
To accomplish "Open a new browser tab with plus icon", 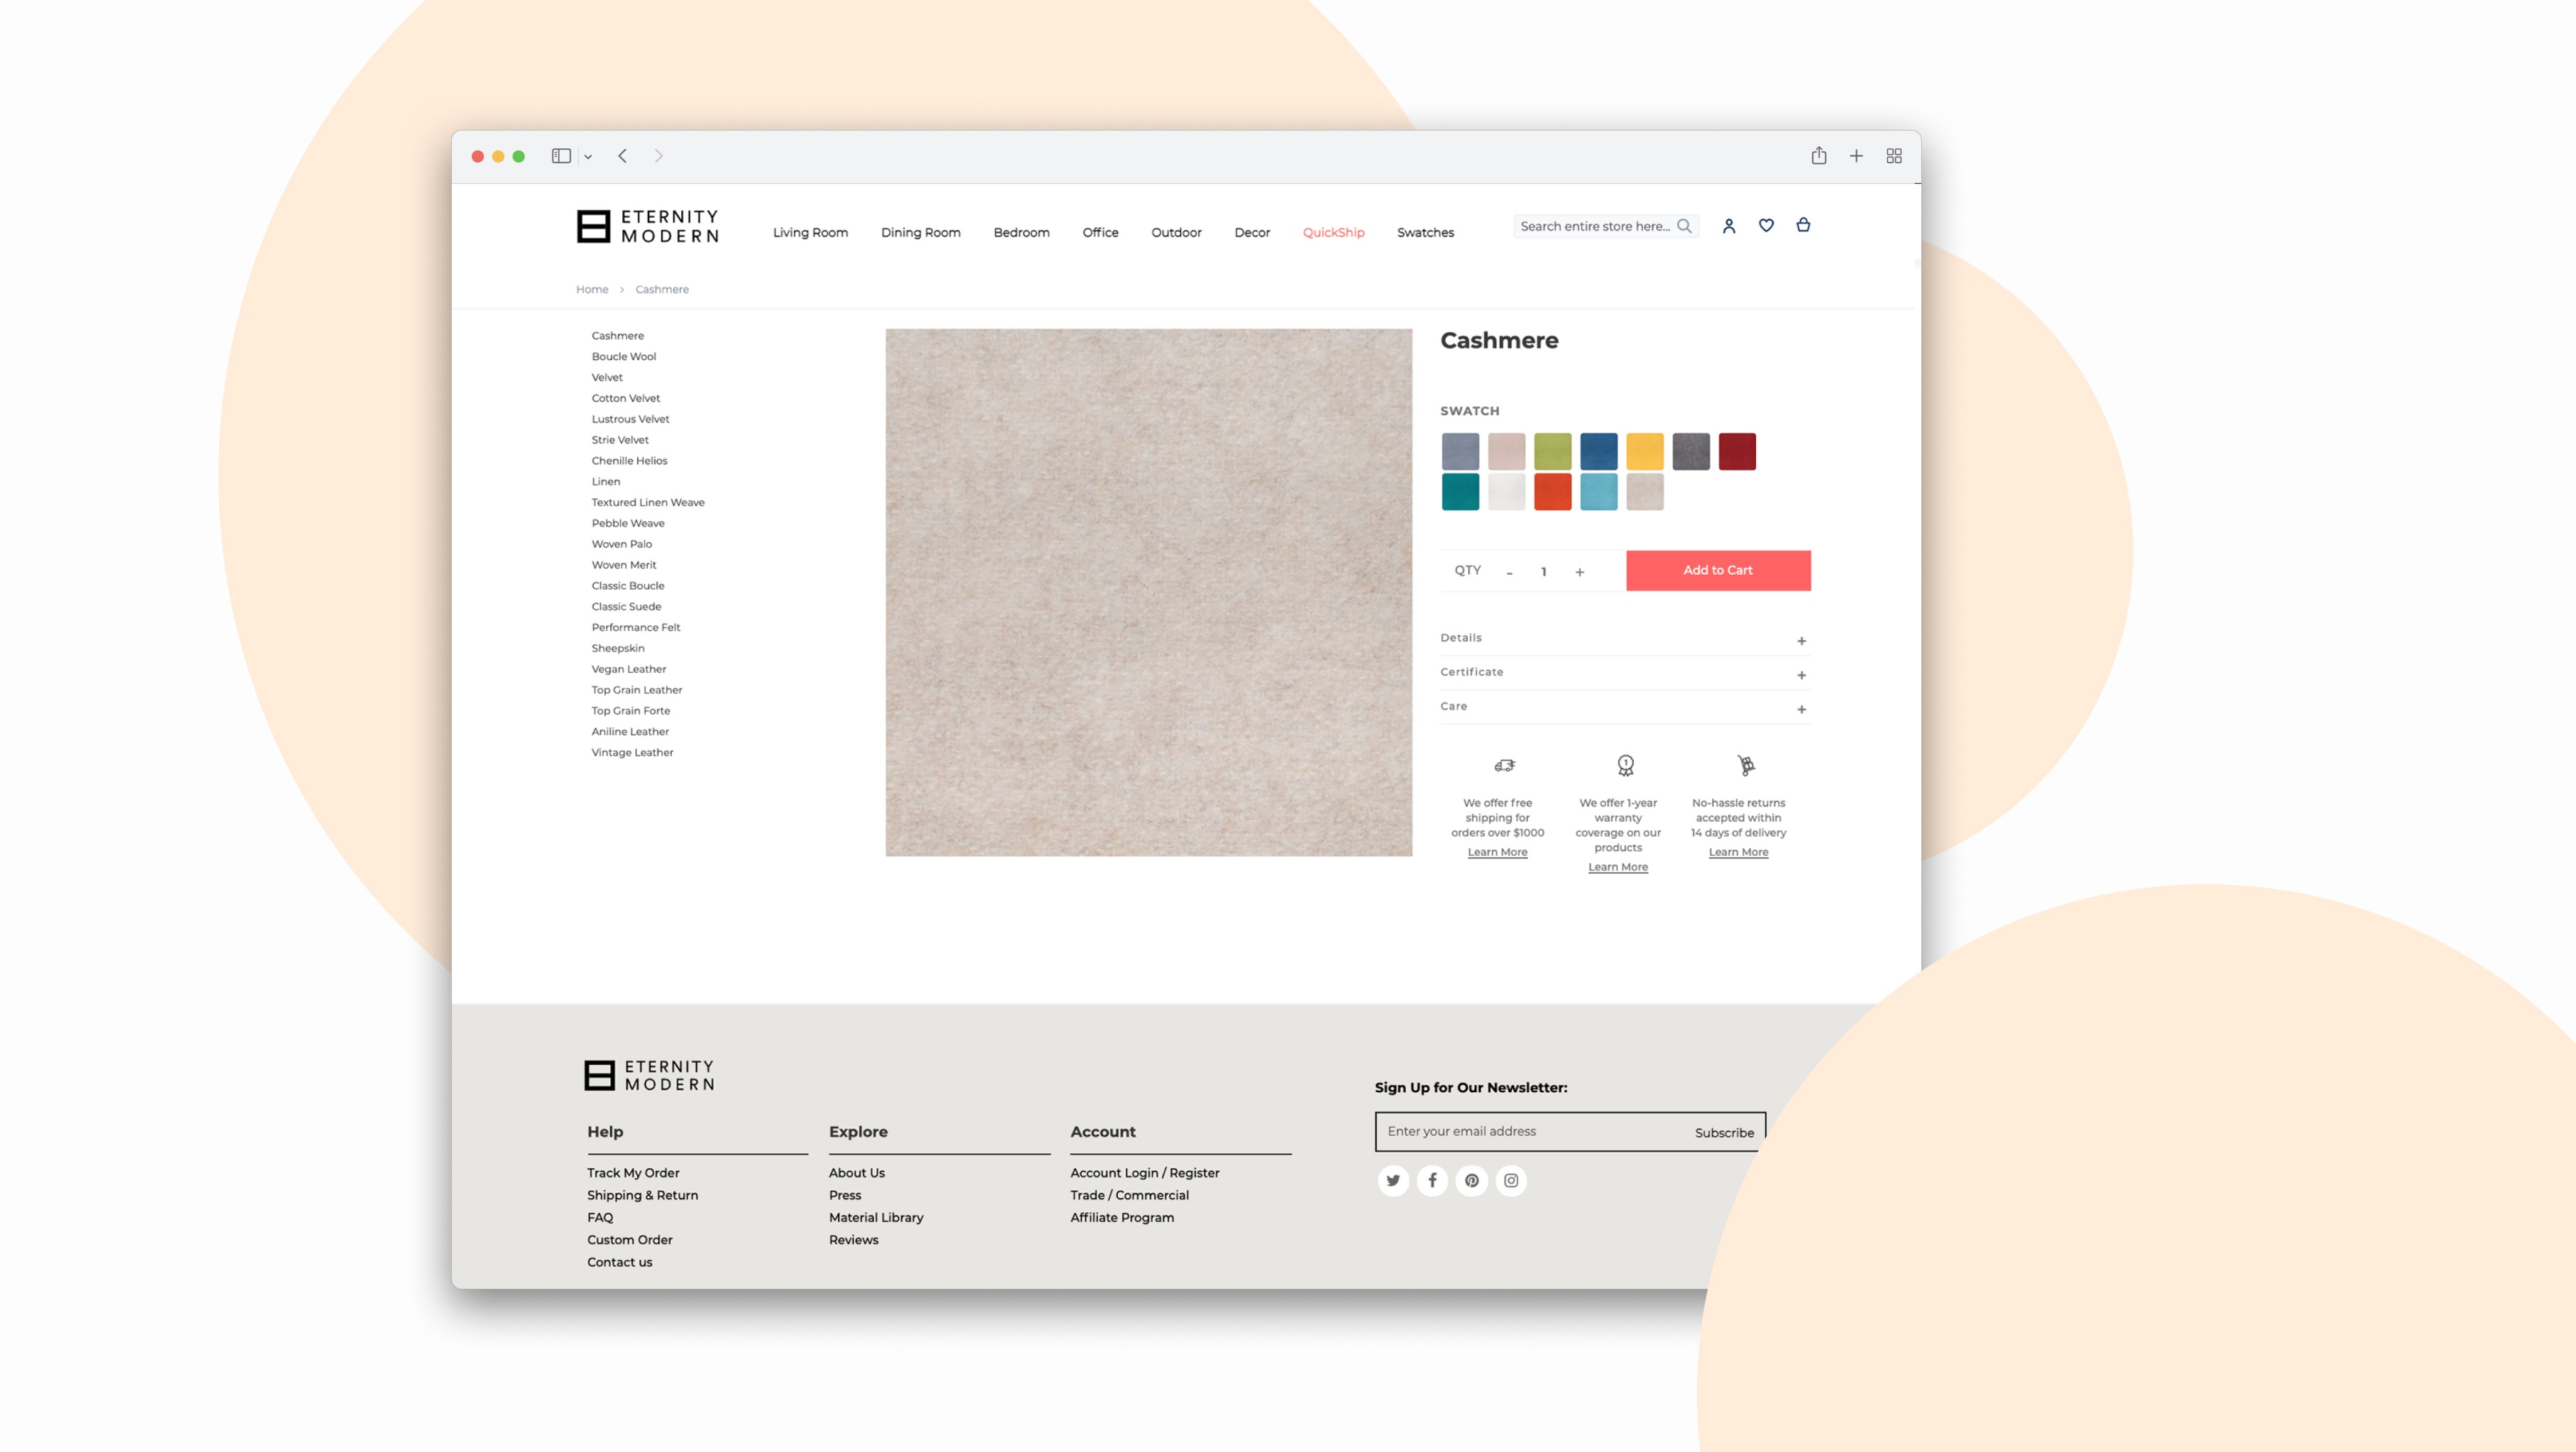I will [1856, 156].
